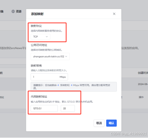Click the port field showing 22

[68, 108]
